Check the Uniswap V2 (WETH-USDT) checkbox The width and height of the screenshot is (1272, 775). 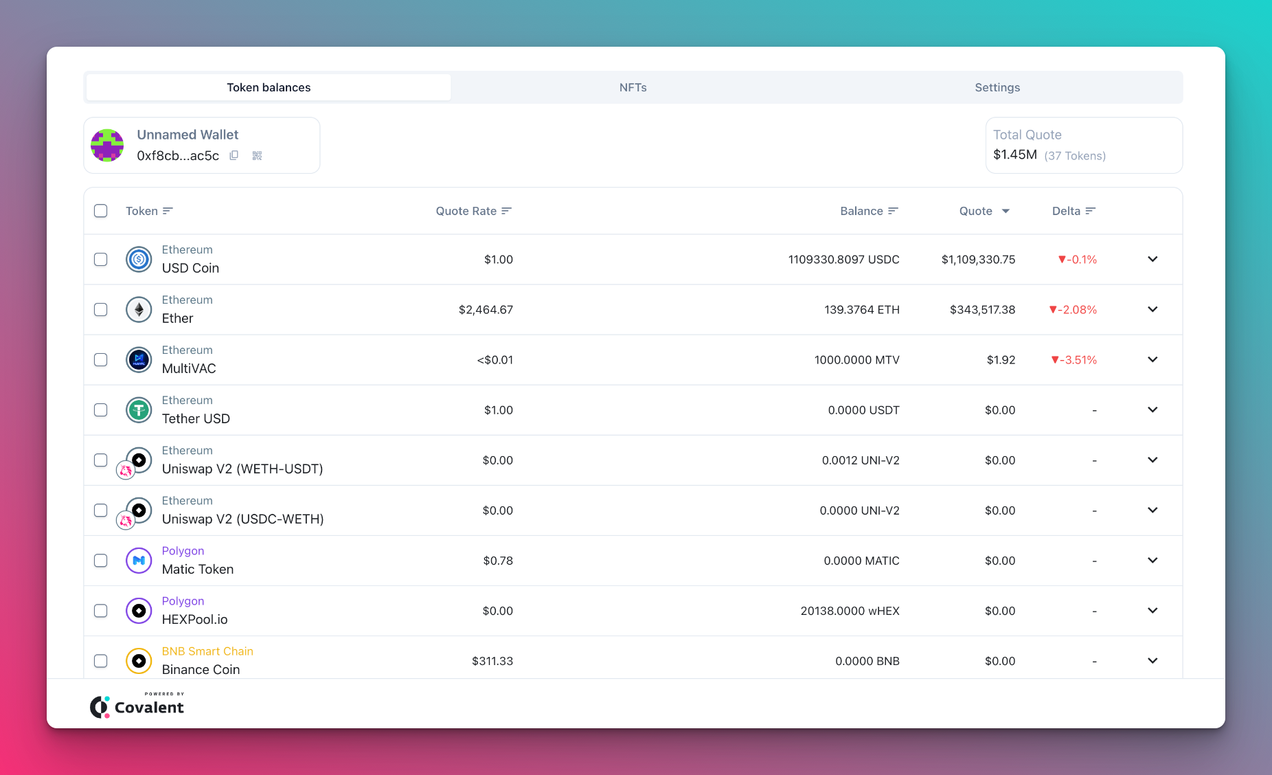[101, 460]
